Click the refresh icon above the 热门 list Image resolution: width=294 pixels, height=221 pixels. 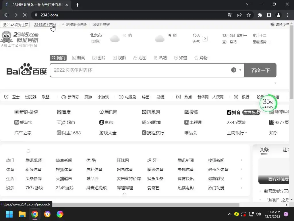28,151
